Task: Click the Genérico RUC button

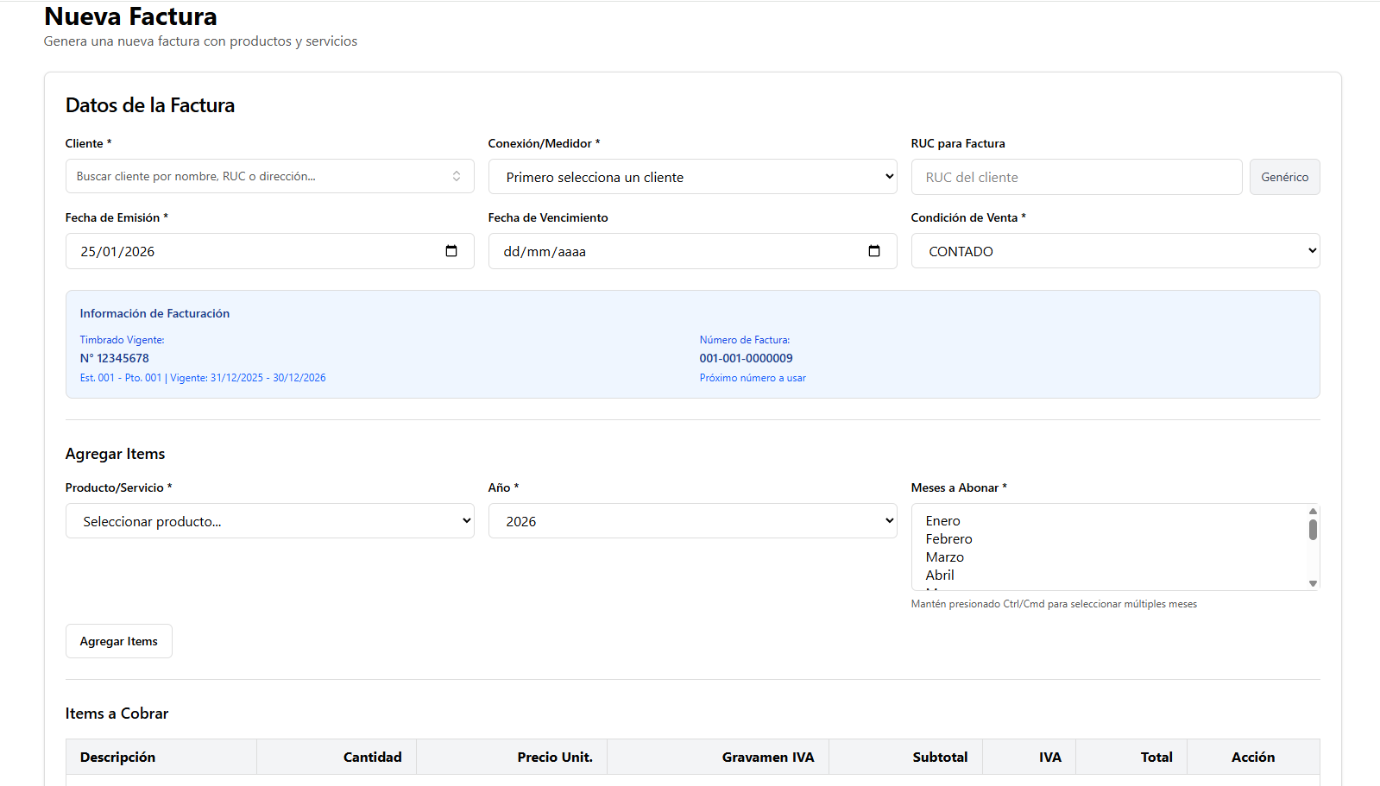Action: click(x=1283, y=177)
